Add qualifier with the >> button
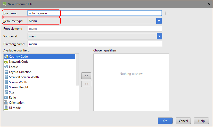Screen dimensions: 213x127 (x=86, y=76)
